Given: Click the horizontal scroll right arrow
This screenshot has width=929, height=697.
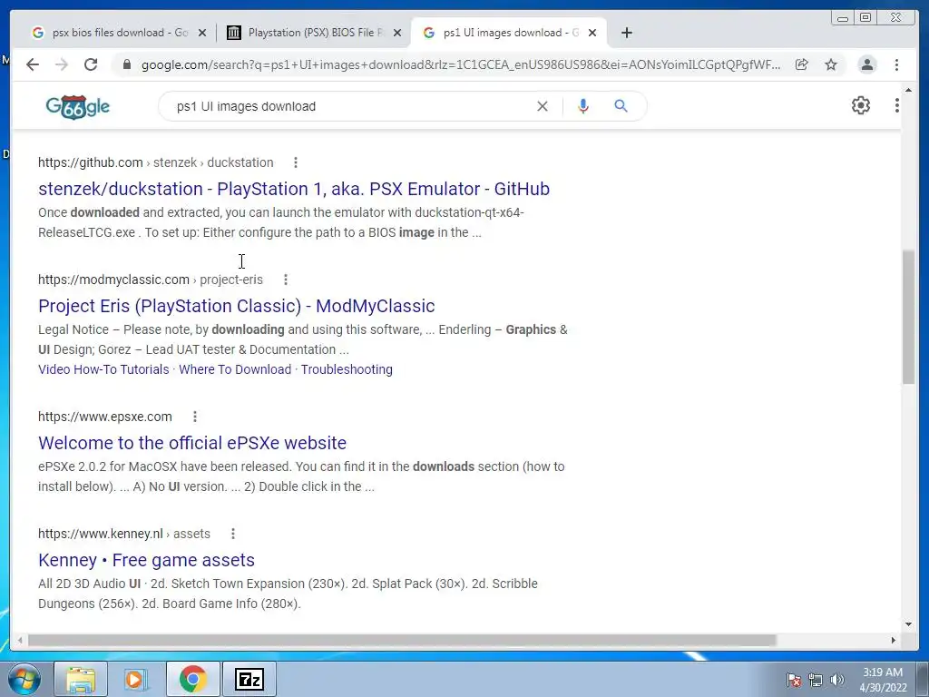Looking at the screenshot, I should point(894,640).
